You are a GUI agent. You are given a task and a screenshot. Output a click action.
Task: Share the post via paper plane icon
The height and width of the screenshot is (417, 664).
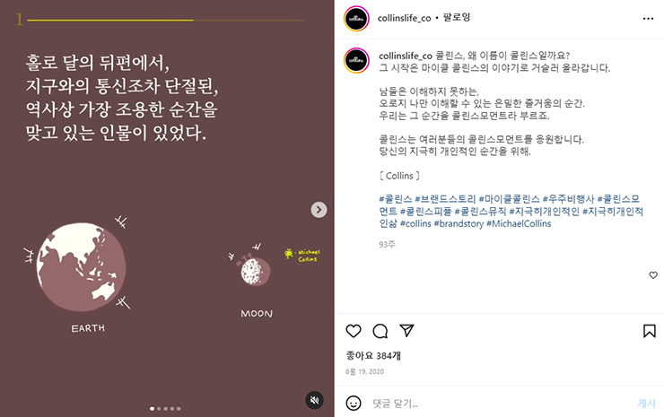[406, 330]
